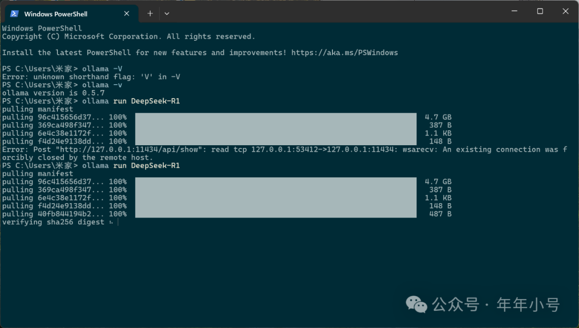The height and width of the screenshot is (328, 579).
Task: Click the PowerShell icon in the tab
Action: pos(14,13)
